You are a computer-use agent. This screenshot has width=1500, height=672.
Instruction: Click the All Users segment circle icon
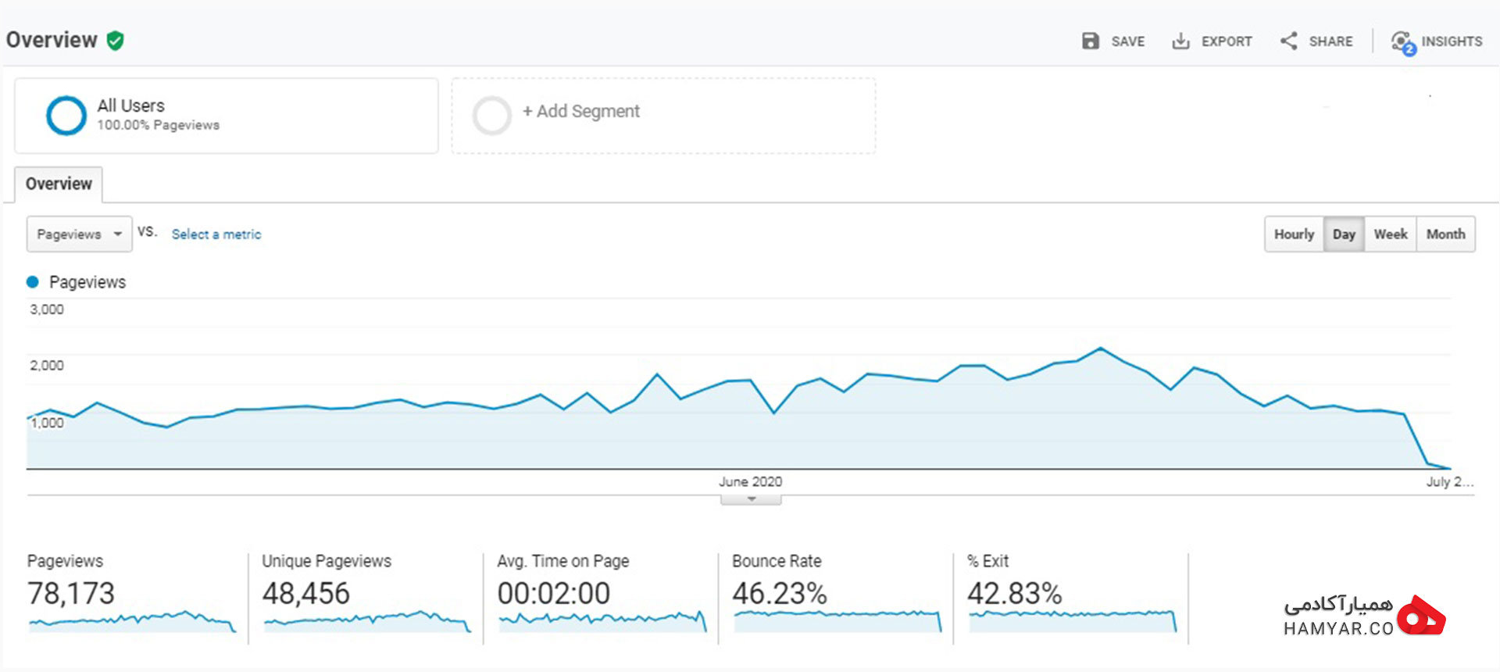pyautogui.click(x=66, y=115)
